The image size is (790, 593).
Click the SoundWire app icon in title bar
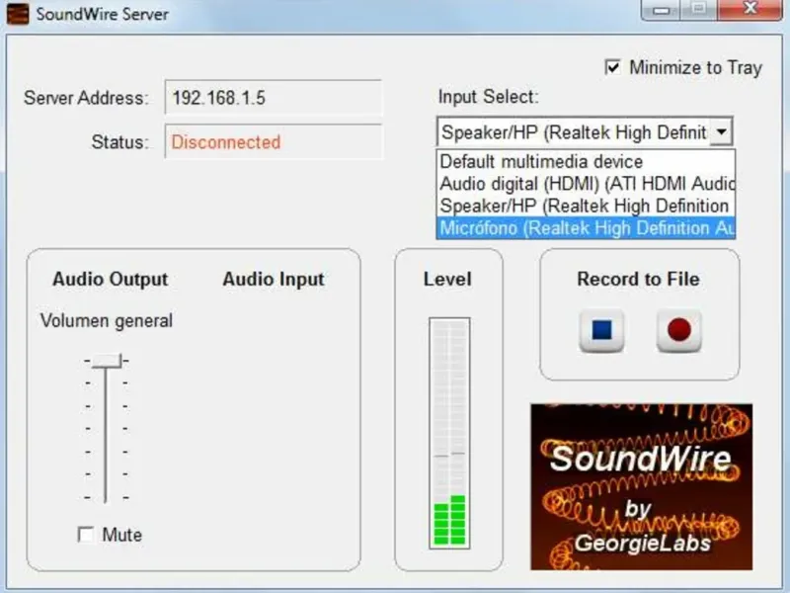tap(18, 14)
